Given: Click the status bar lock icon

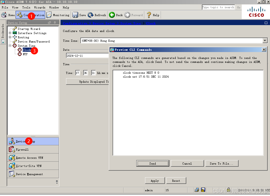Looking at the screenshot, I should tap(229, 190).
